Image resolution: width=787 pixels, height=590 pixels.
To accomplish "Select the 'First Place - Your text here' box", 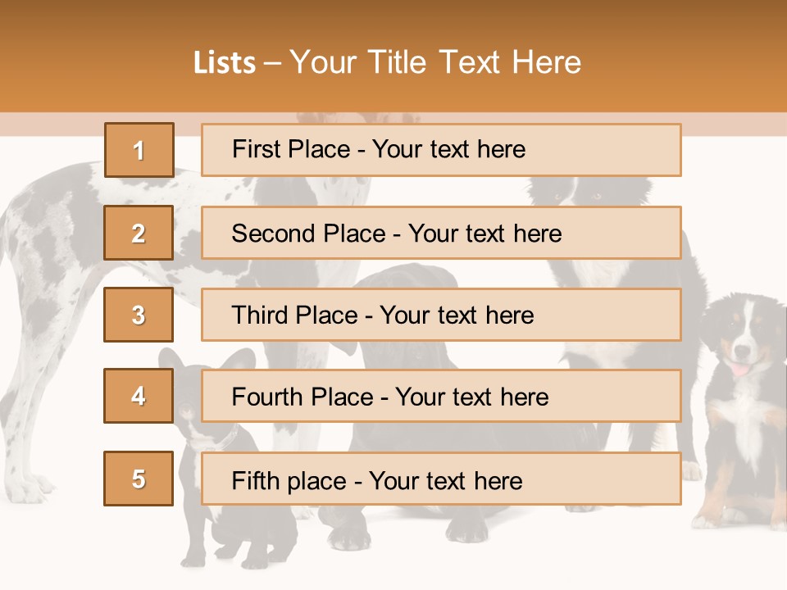I will tap(441, 150).
